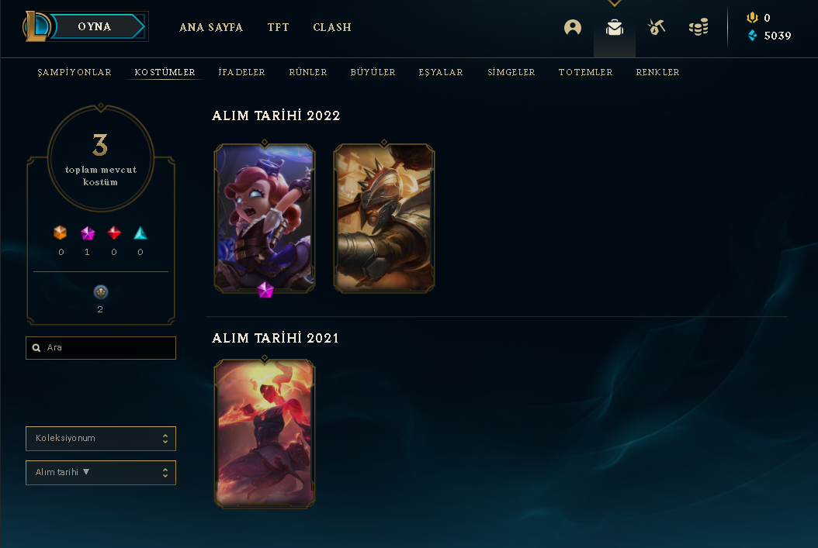Click the blue legacy badge icon
The width and height of the screenshot is (818, 548).
click(x=101, y=291)
